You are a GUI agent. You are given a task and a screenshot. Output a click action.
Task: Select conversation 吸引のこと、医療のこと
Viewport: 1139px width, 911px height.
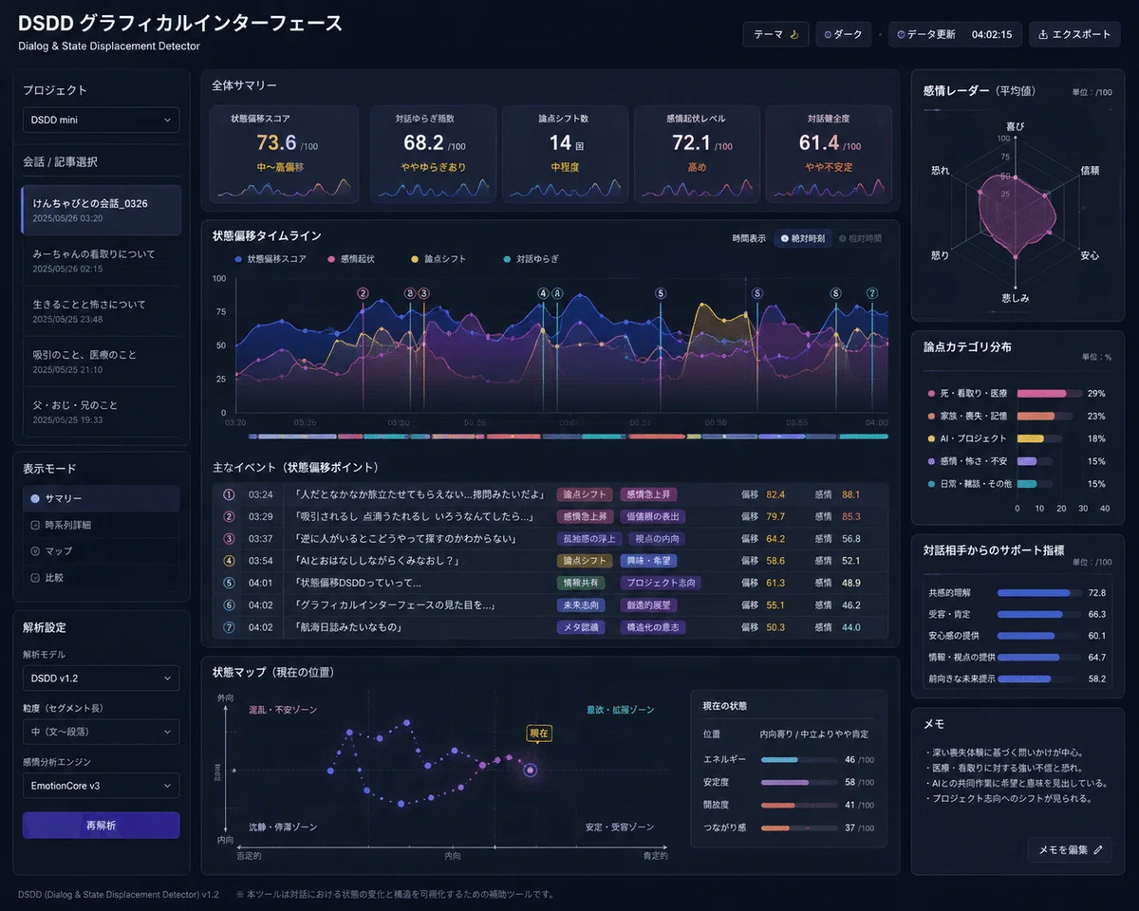click(x=101, y=362)
